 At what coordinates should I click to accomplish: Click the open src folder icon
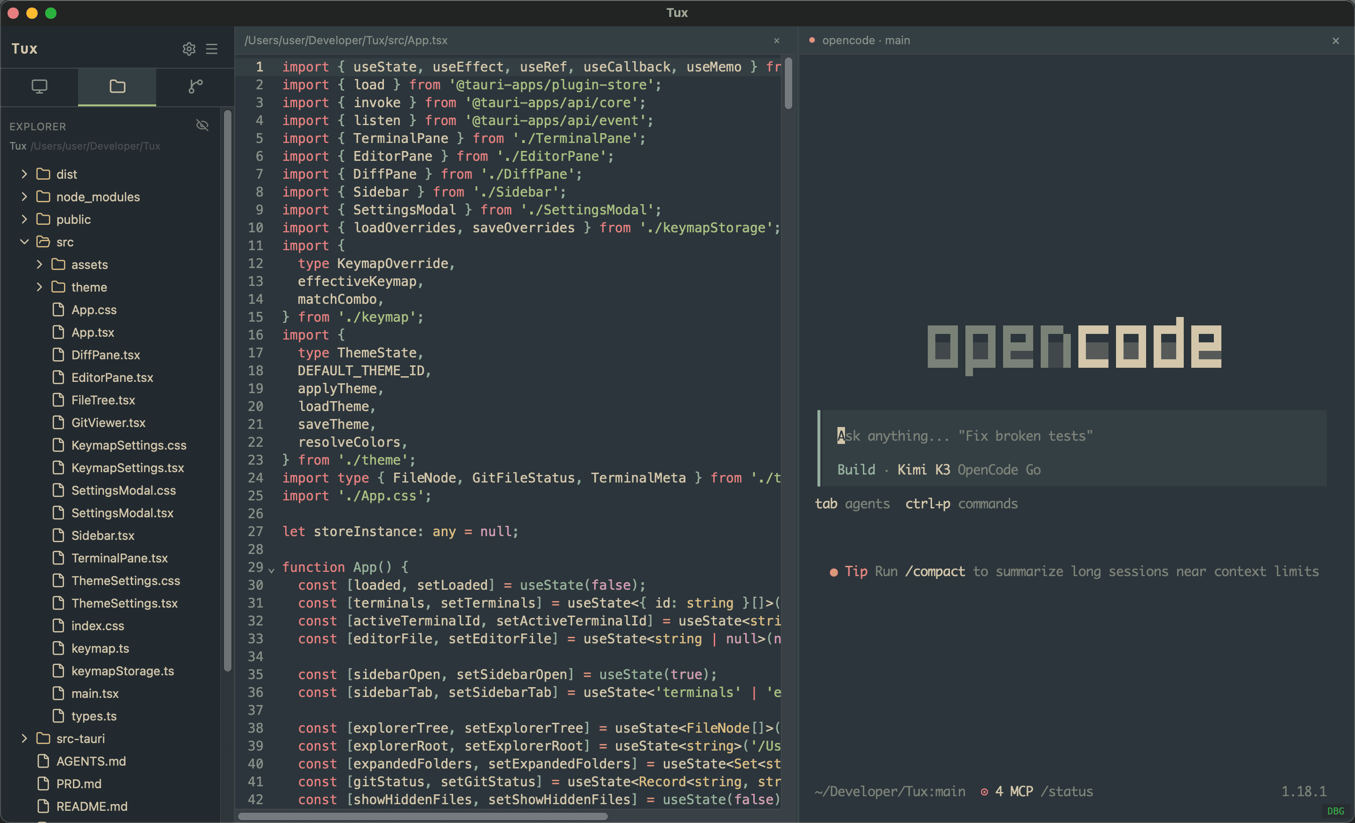43,241
